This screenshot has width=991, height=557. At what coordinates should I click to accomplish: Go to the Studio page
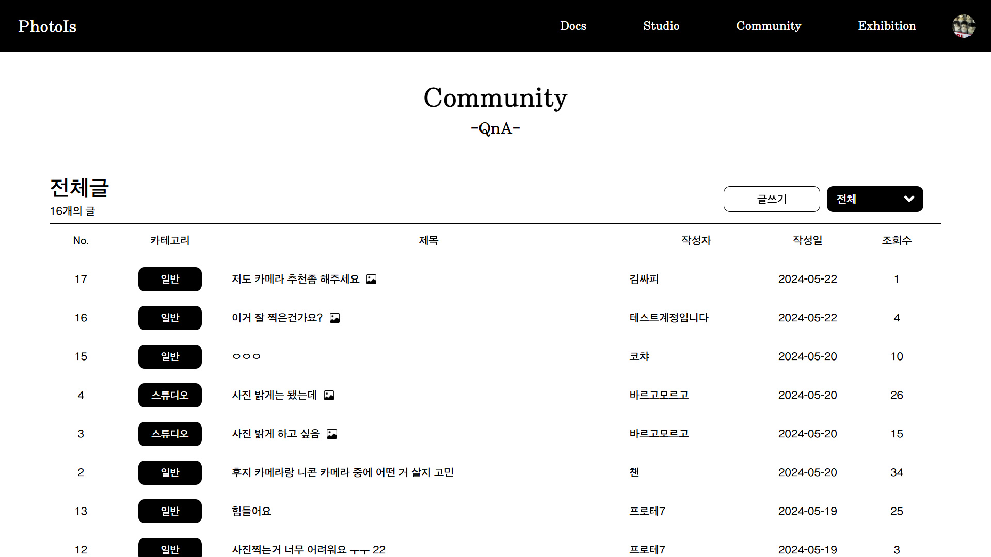(661, 26)
